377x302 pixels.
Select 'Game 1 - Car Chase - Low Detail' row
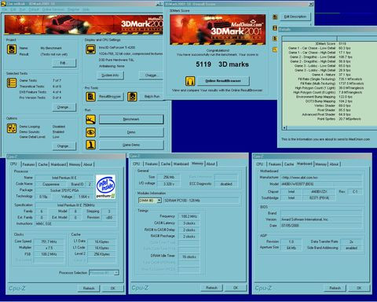tap(331, 48)
